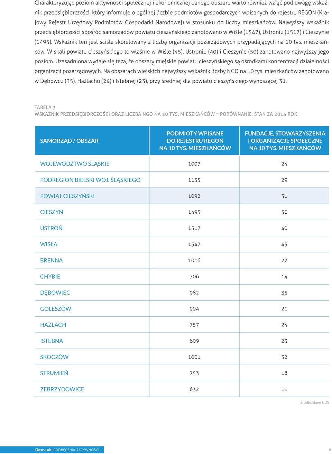This screenshot has width=332, height=454.
Task: Click the FUNDACJE, STOWARZYSZENIA header cell
Action: pos(285,141)
